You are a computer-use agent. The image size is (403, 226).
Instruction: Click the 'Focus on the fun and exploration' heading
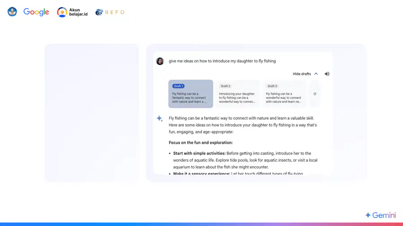[x=201, y=142]
